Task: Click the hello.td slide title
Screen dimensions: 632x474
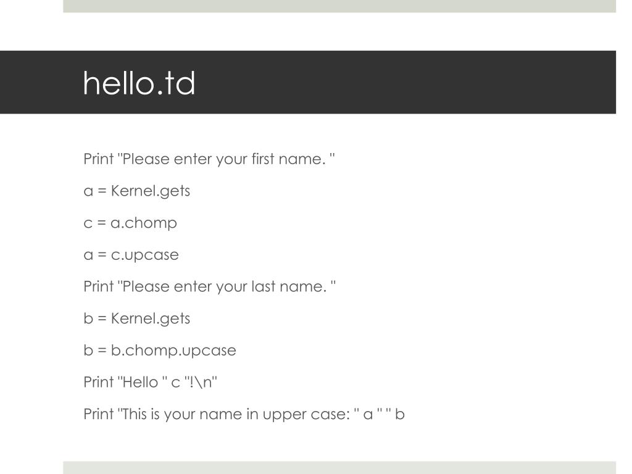Action: [139, 83]
